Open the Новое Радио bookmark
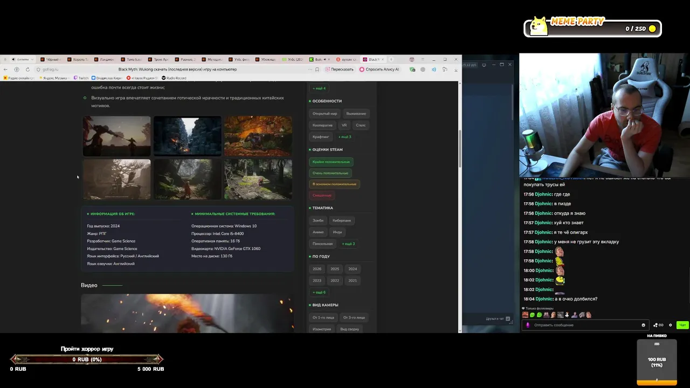 pyautogui.click(x=141, y=78)
